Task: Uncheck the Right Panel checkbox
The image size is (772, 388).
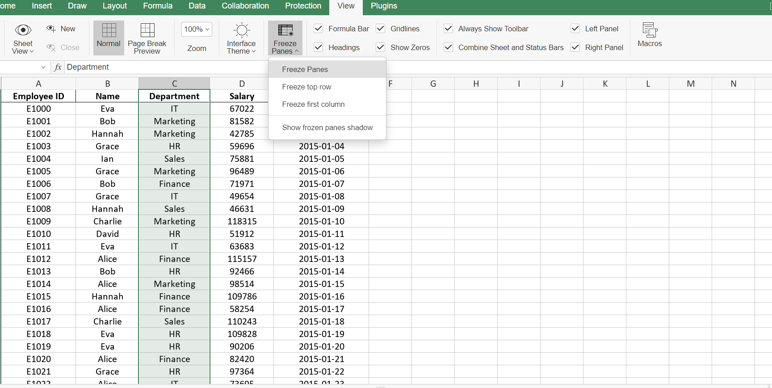Action: coord(575,47)
